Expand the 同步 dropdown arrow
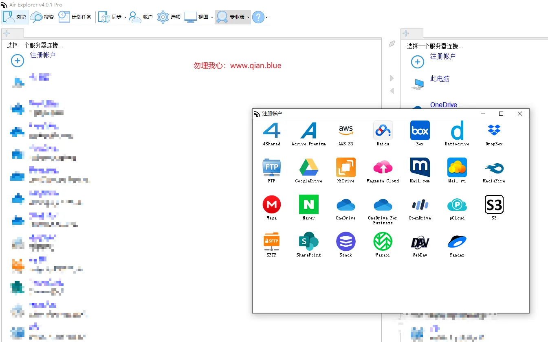 (x=125, y=18)
